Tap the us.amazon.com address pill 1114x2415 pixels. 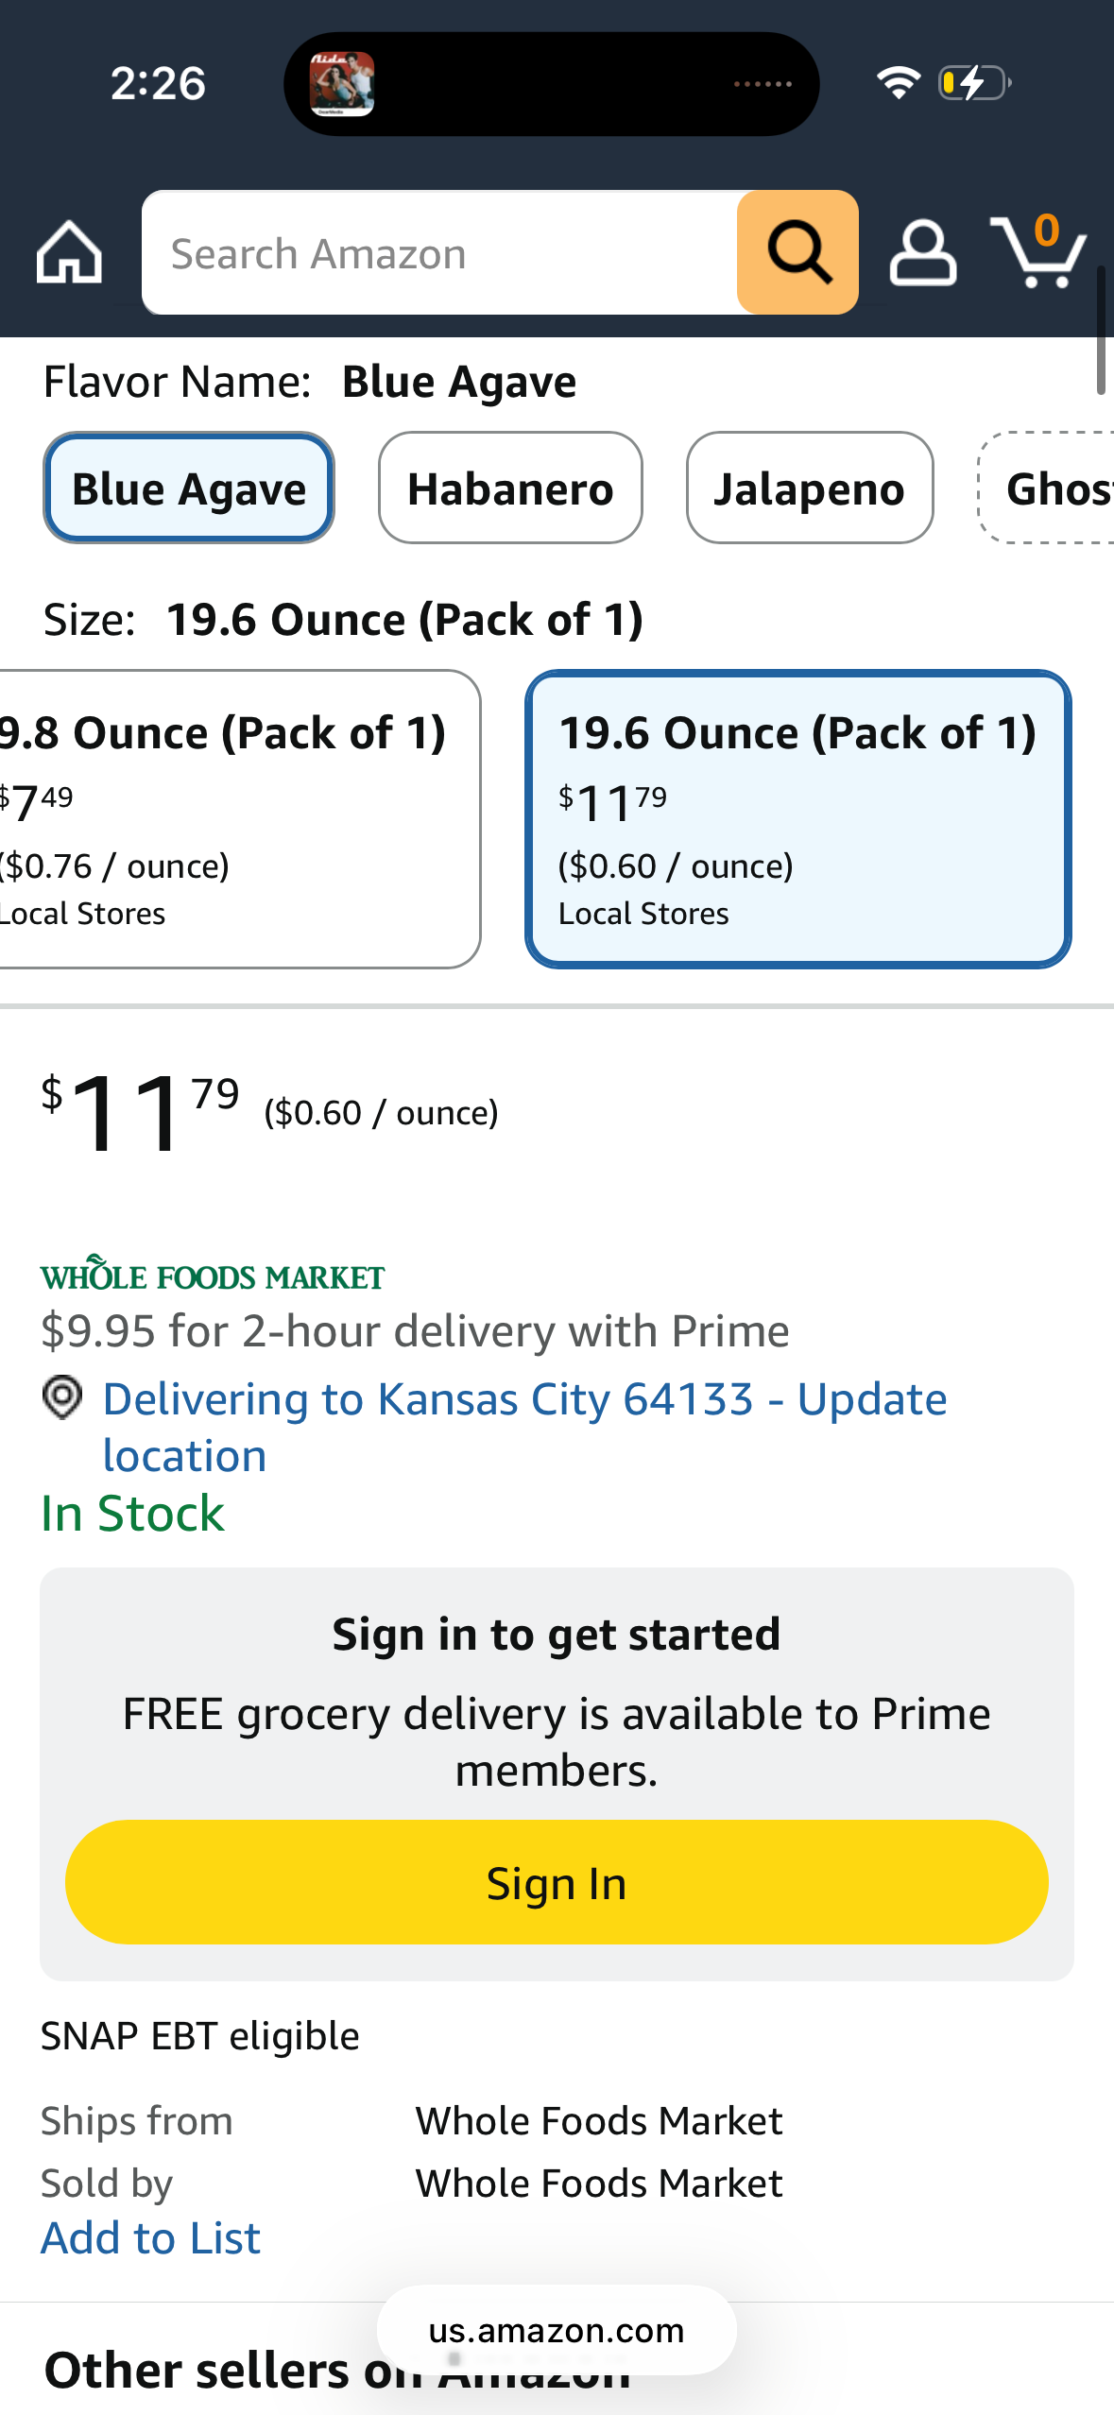(x=557, y=2330)
